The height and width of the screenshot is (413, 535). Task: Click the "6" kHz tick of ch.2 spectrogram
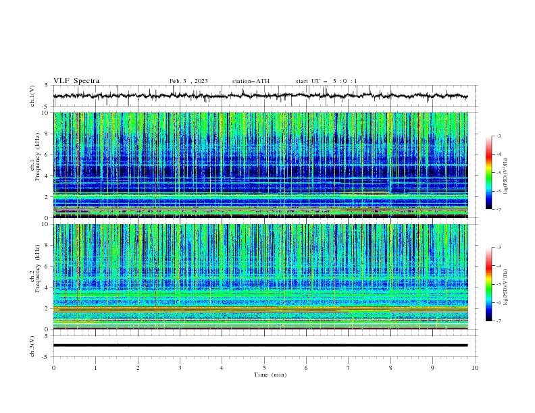click(x=47, y=267)
